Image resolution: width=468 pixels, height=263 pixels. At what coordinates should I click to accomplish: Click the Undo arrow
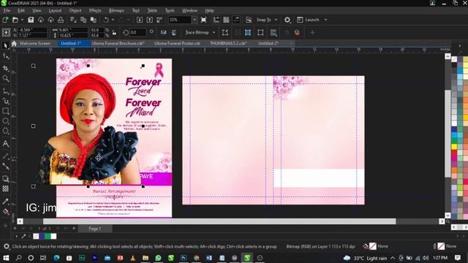(x=106, y=20)
